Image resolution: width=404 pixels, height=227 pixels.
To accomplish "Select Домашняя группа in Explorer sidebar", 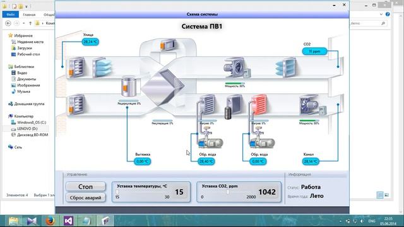I will point(29,104).
